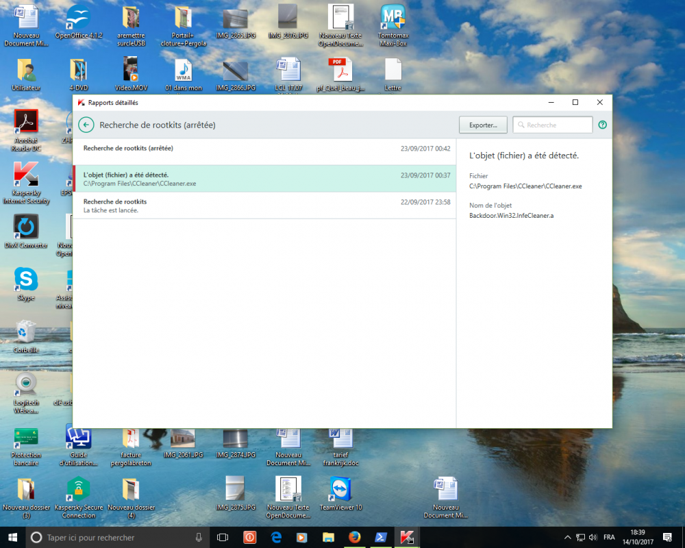The height and width of the screenshot is (548, 685).
Task: Show hidden system tray icons
Action: pos(567,537)
